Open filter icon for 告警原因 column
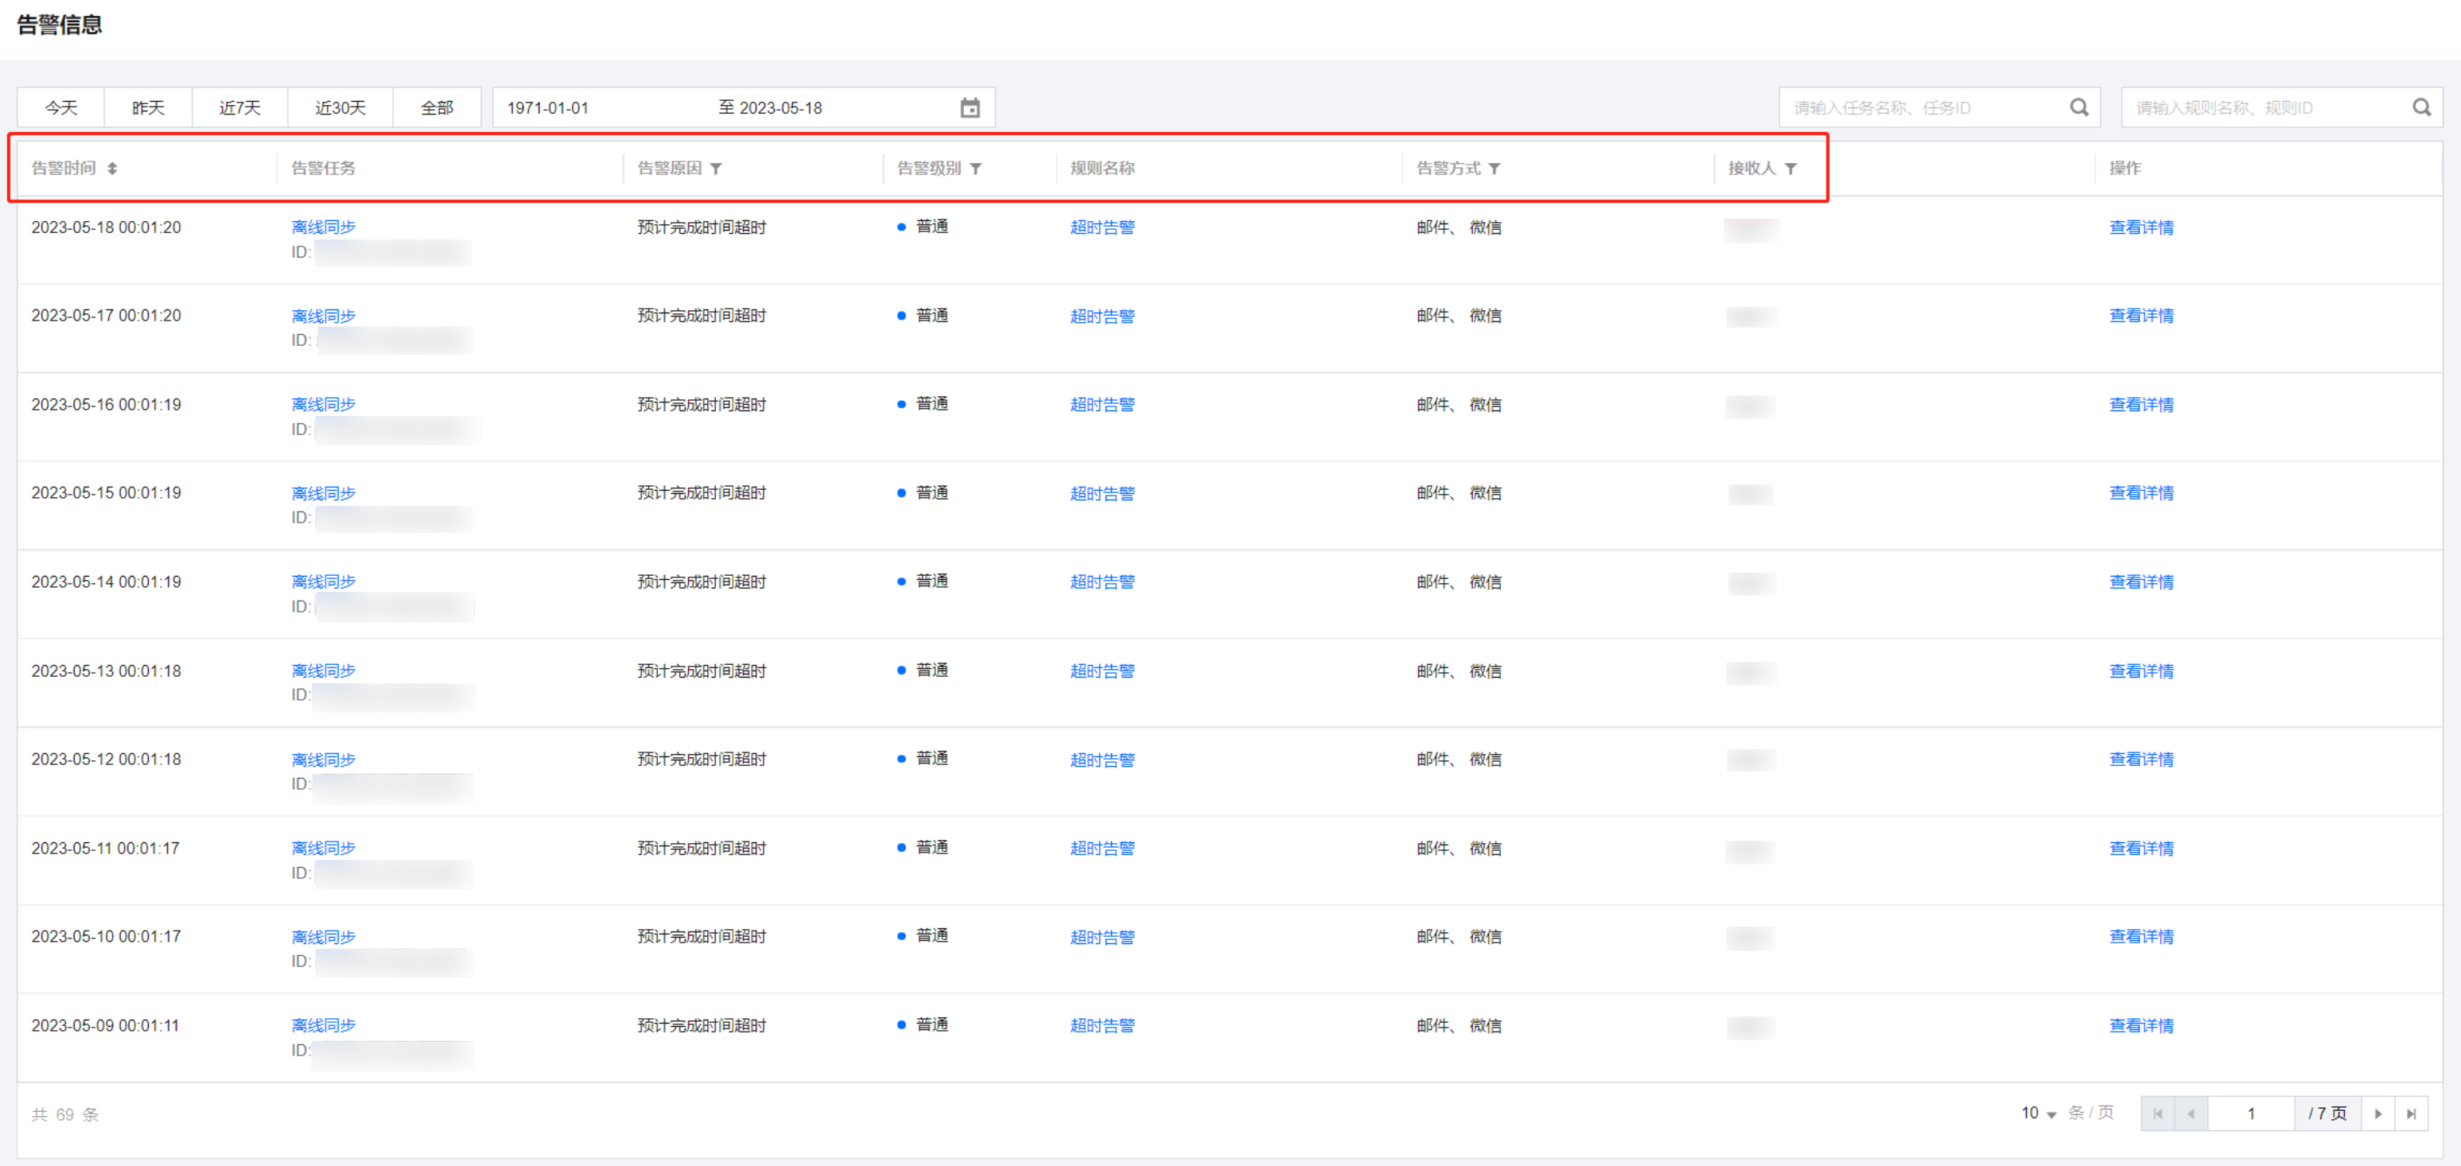 coord(716,169)
